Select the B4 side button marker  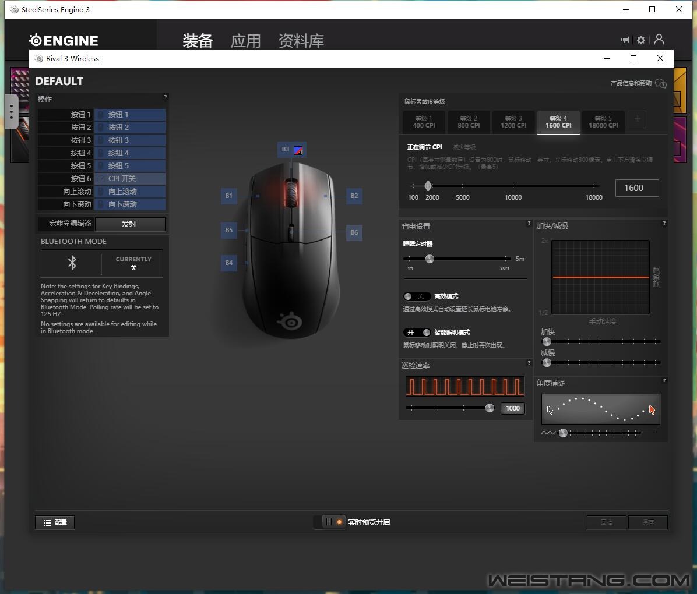228,263
